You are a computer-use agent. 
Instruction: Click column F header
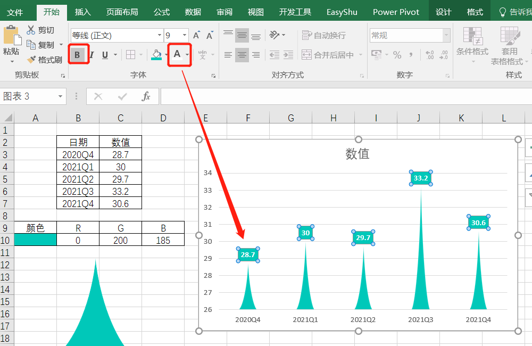click(248, 118)
